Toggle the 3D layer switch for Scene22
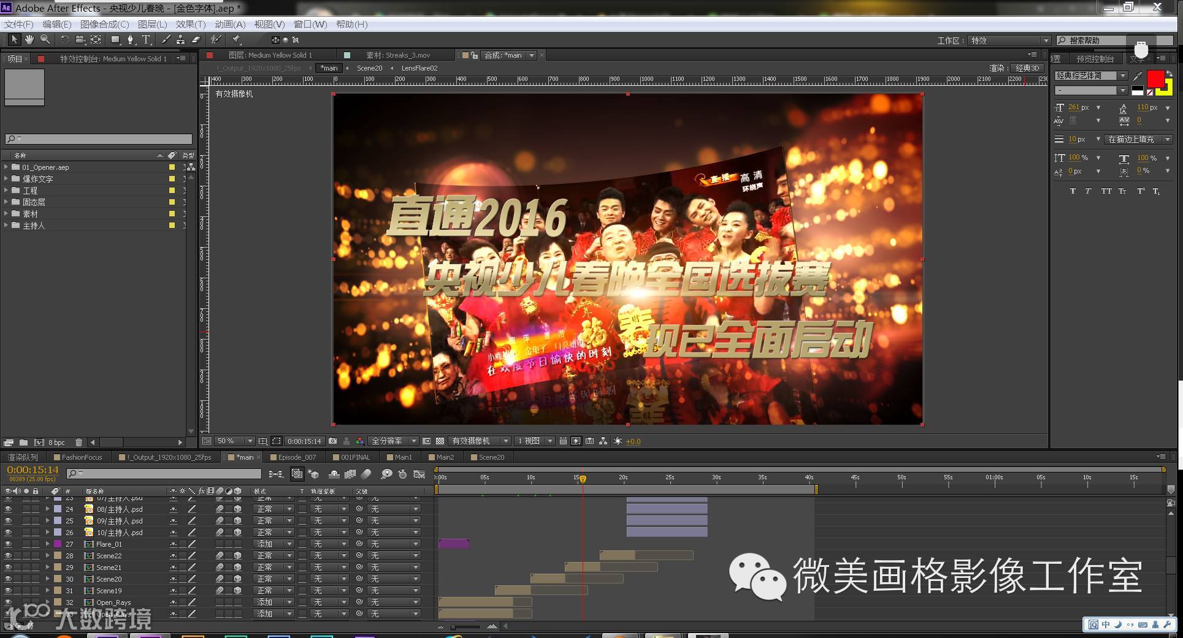The image size is (1183, 638). 237,556
